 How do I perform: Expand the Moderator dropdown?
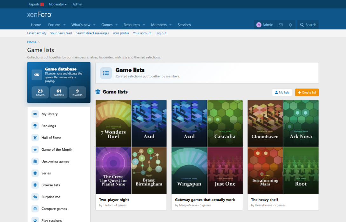58,4
